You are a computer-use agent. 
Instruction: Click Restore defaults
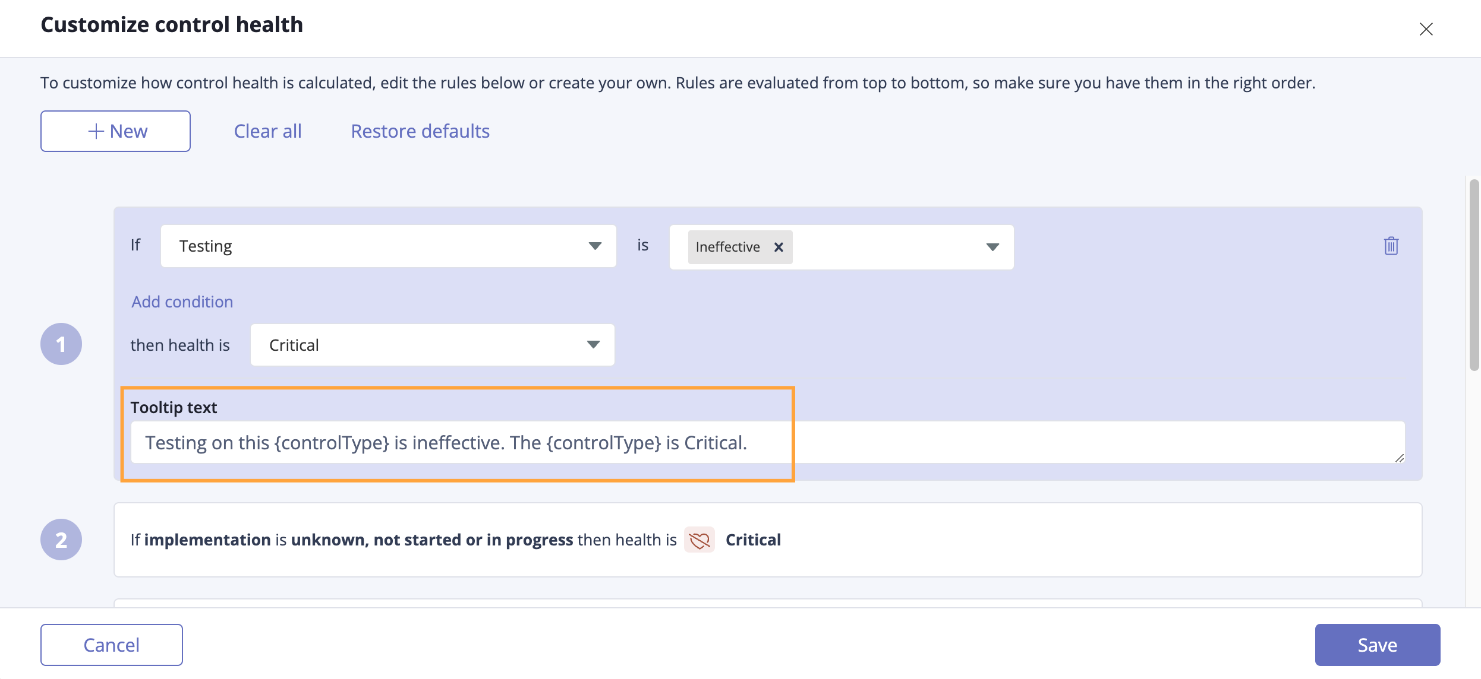pos(420,131)
